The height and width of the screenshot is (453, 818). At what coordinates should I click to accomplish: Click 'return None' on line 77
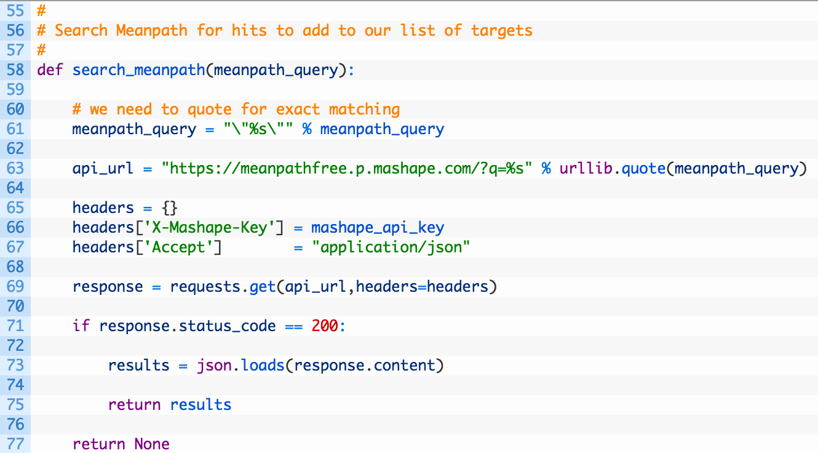point(121,444)
